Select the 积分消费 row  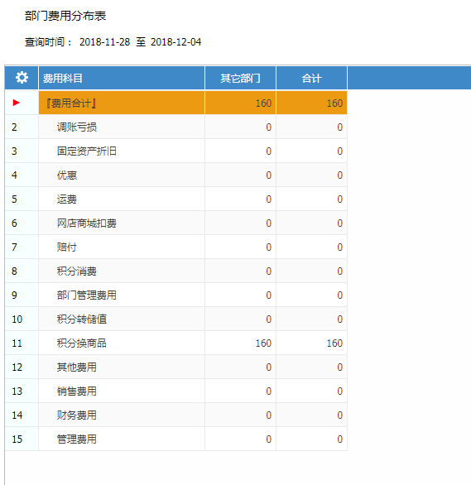pyautogui.click(x=176, y=271)
